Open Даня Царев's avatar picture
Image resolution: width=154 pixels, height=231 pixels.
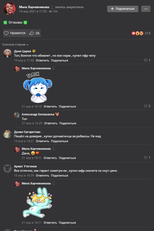[7, 53]
